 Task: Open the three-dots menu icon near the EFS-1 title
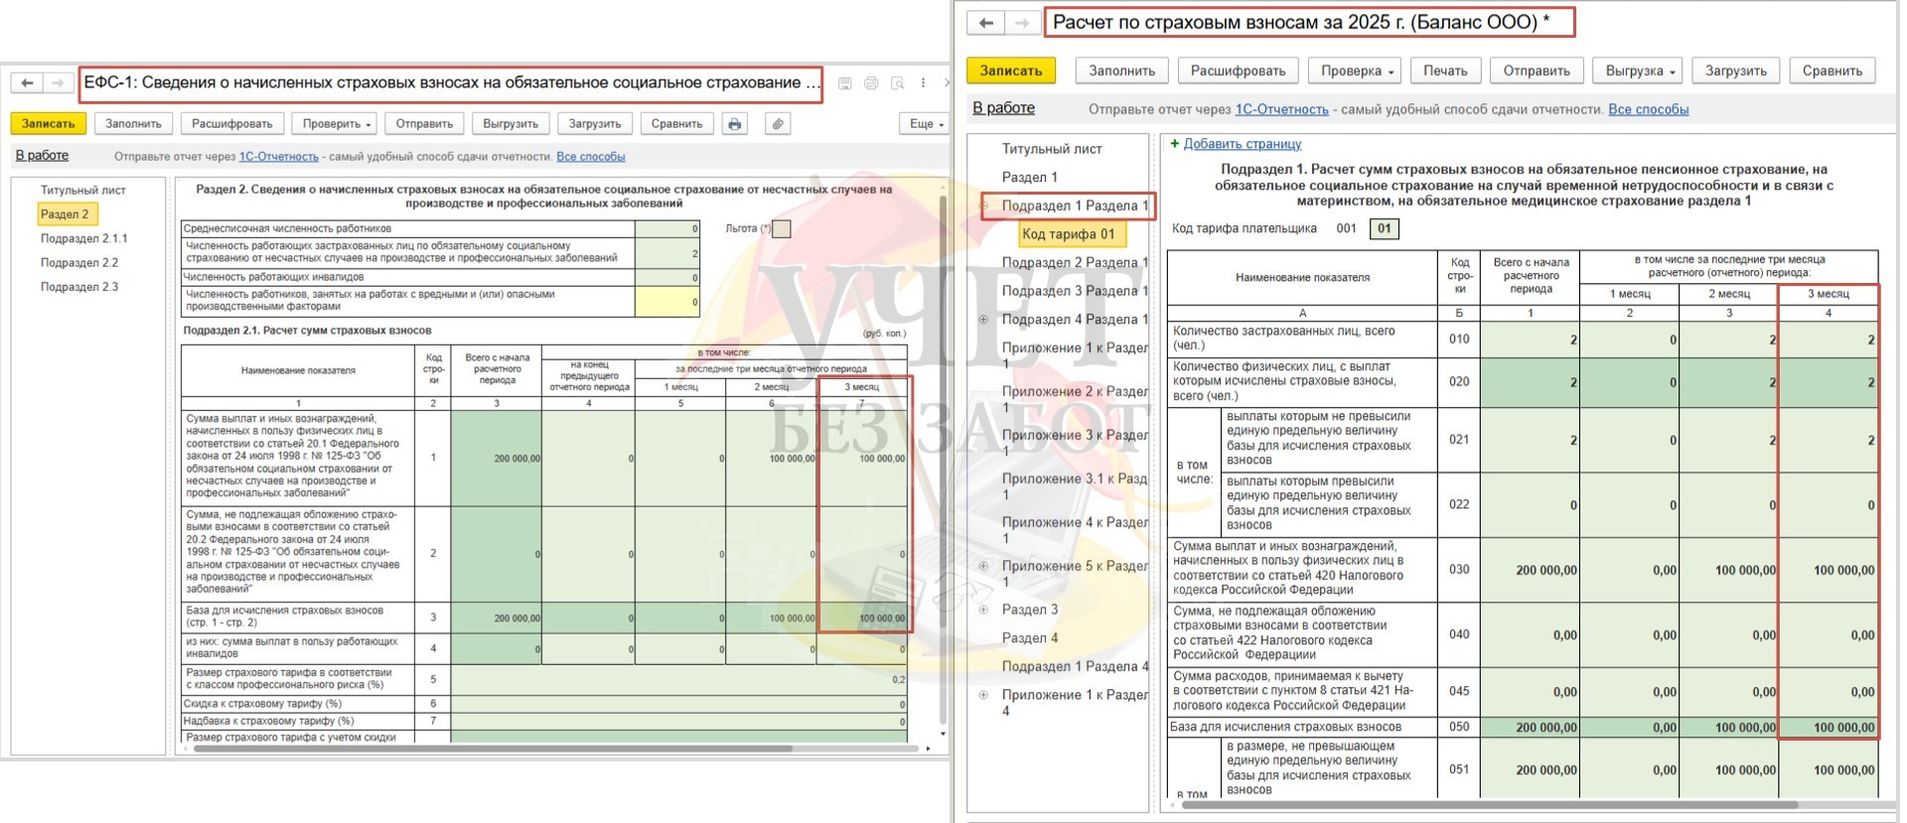(923, 83)
